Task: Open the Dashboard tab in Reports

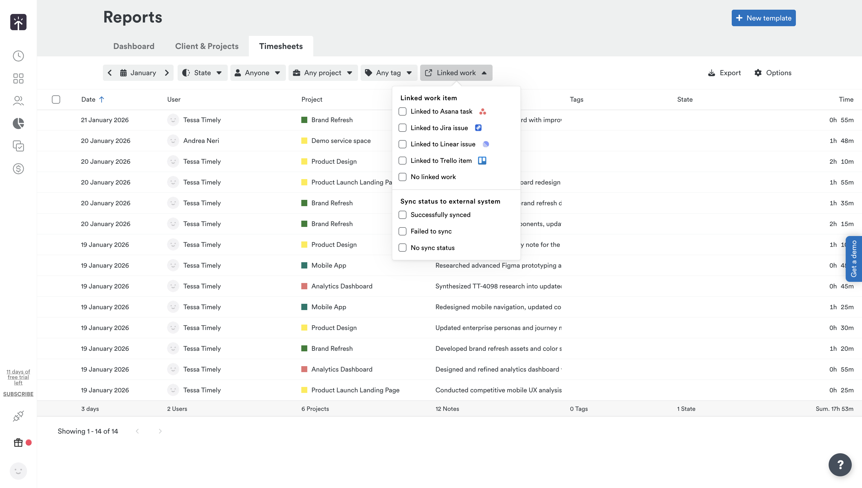Action: pos(133,46)
